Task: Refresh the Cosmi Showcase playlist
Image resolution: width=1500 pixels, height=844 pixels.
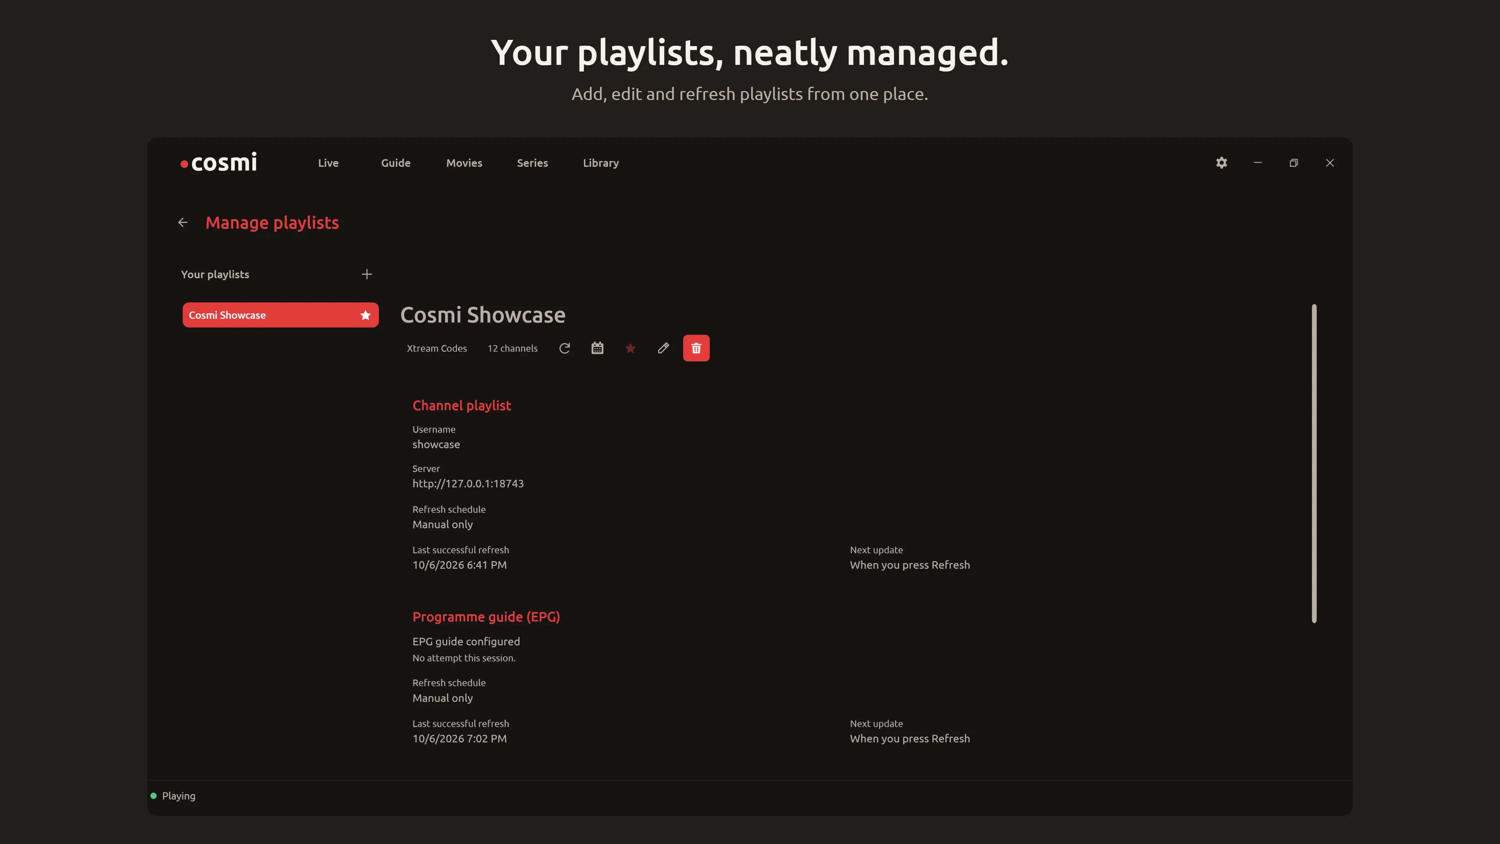Action: click(x=564, y=348)
